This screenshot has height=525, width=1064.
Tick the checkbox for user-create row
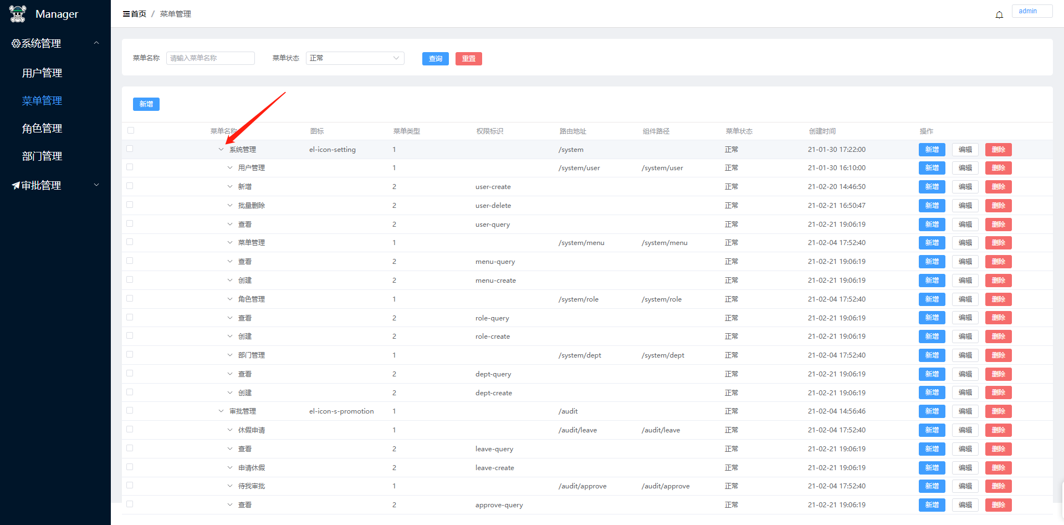click(130, 186)
